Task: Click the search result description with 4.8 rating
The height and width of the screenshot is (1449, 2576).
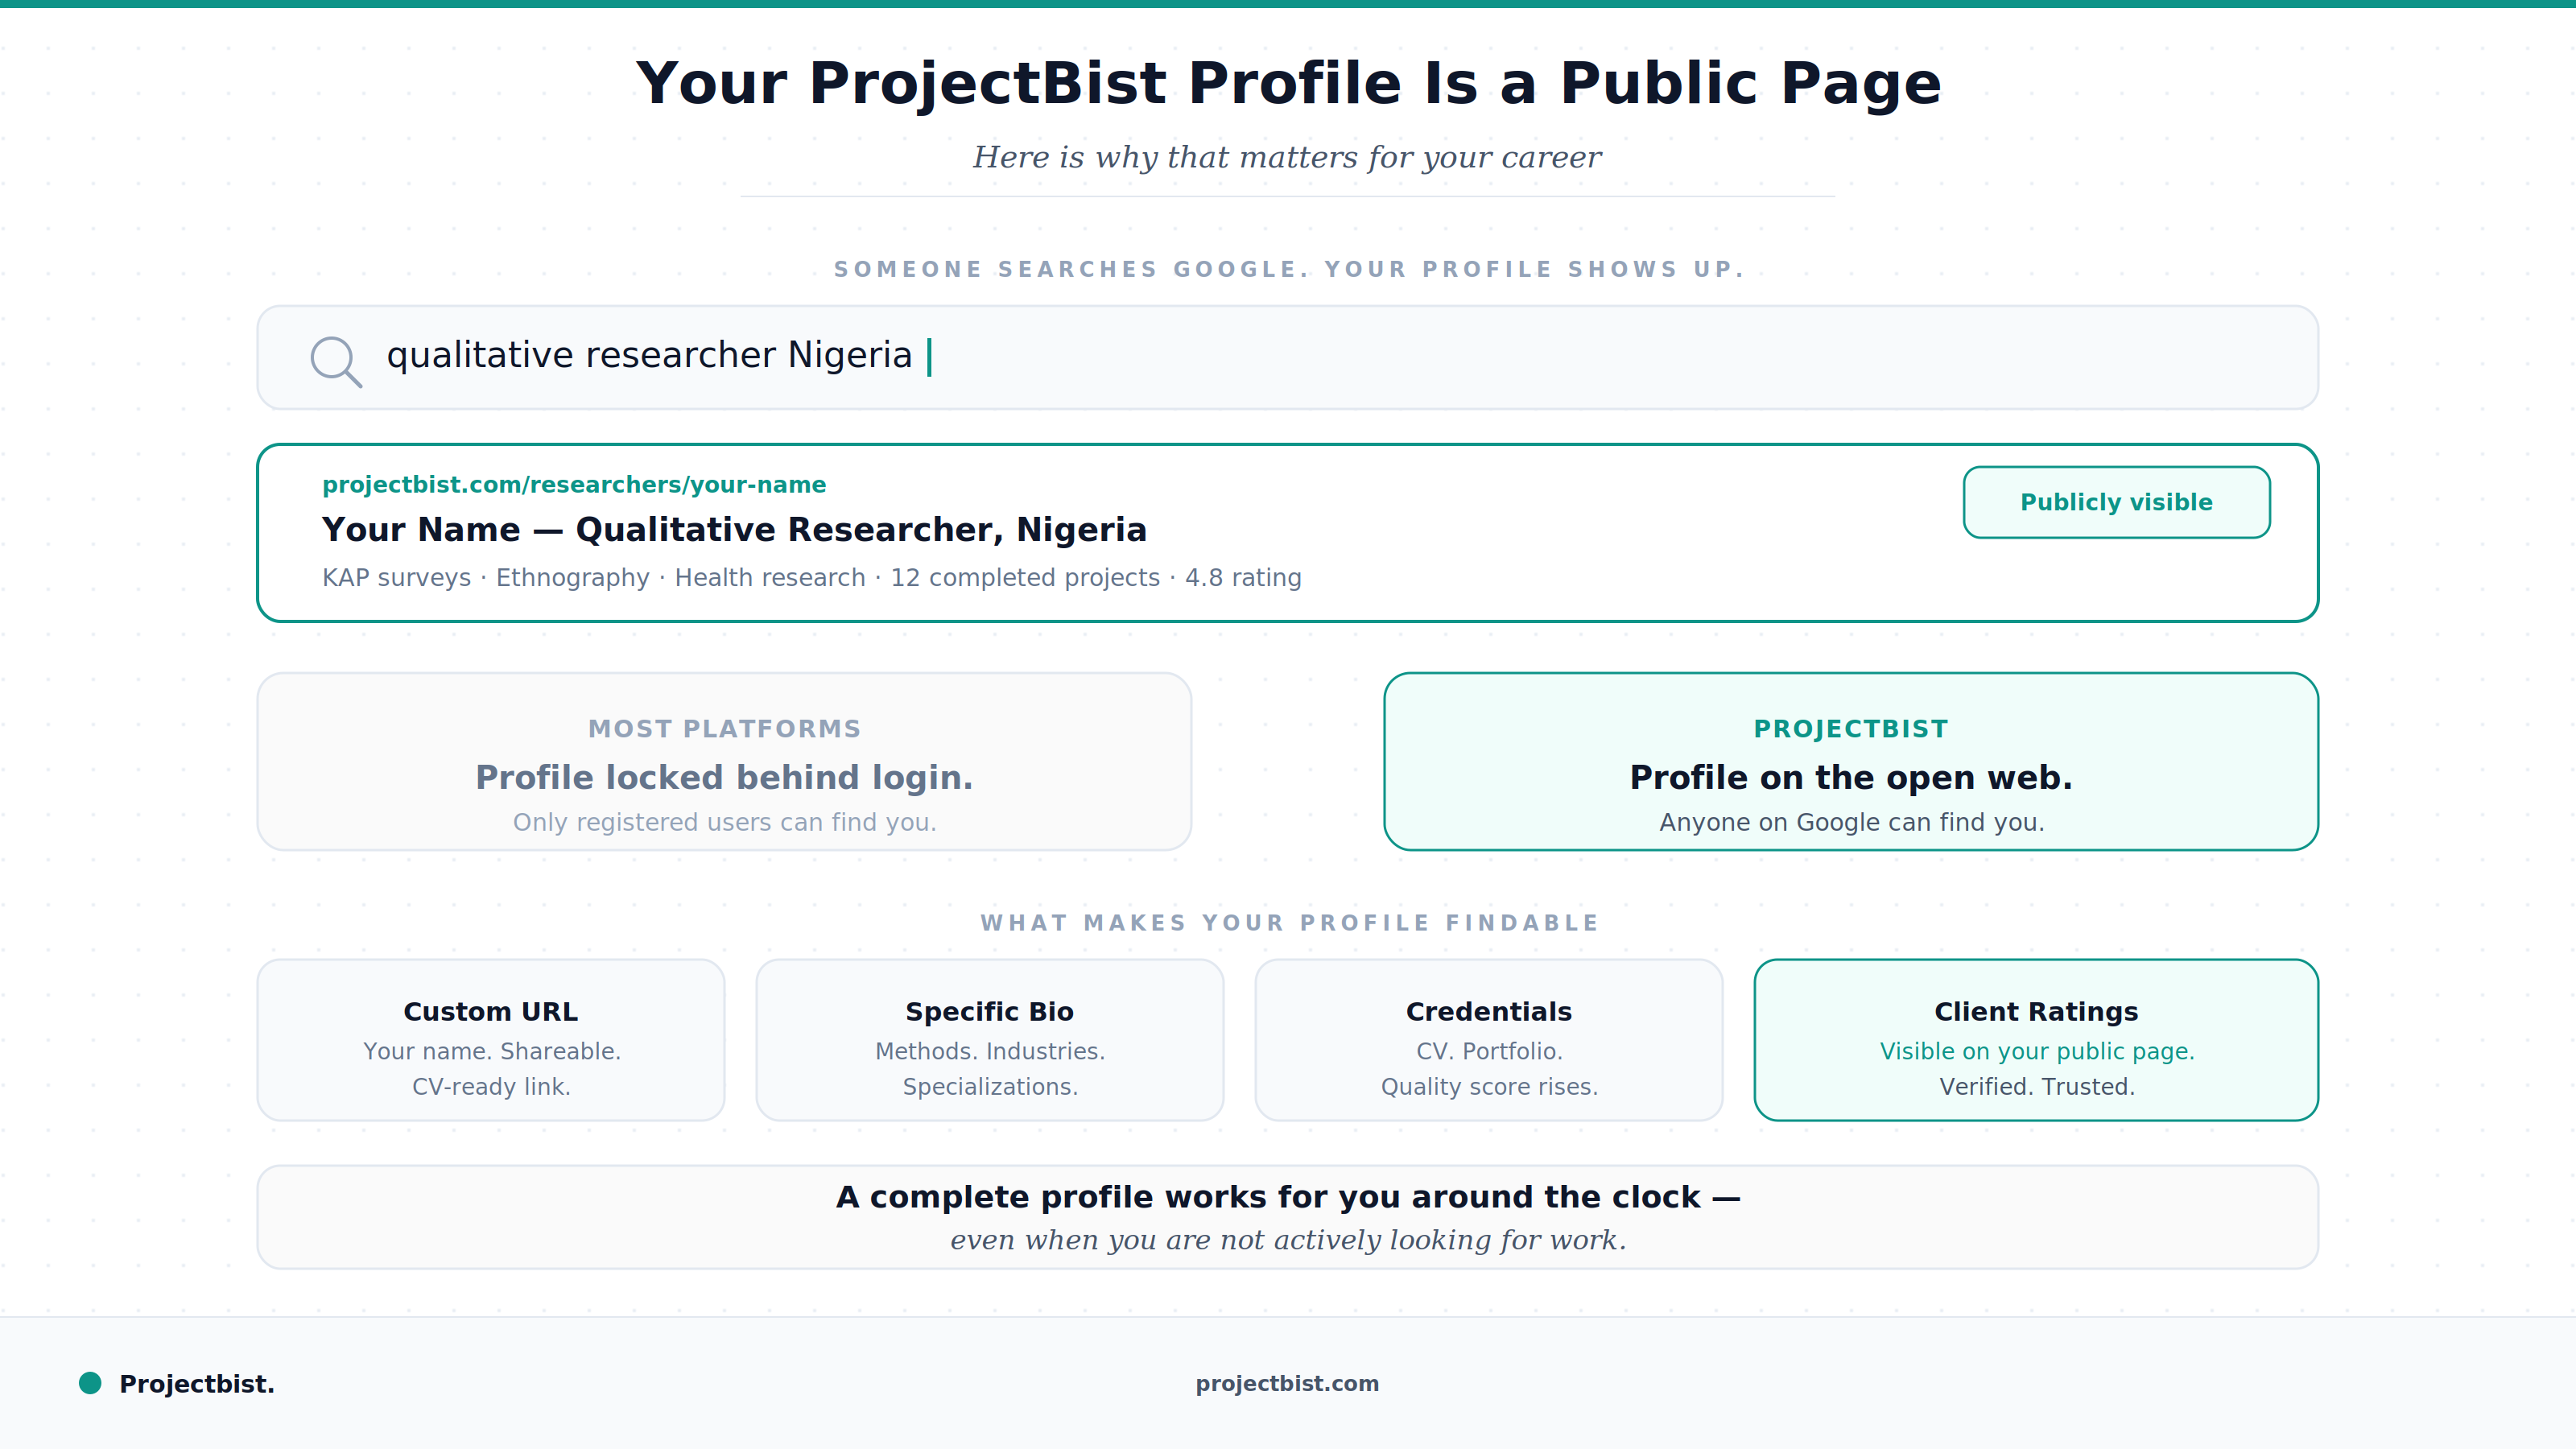Action: tap(811, 578)
